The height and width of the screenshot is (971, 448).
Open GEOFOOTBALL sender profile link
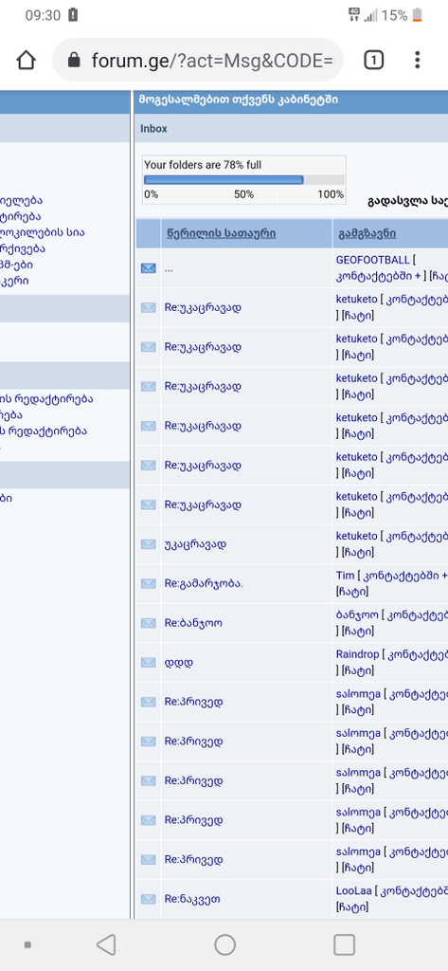pos(372,260)
